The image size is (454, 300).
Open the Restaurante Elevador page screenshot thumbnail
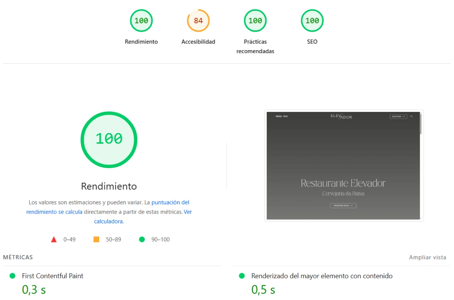(343, 166)
